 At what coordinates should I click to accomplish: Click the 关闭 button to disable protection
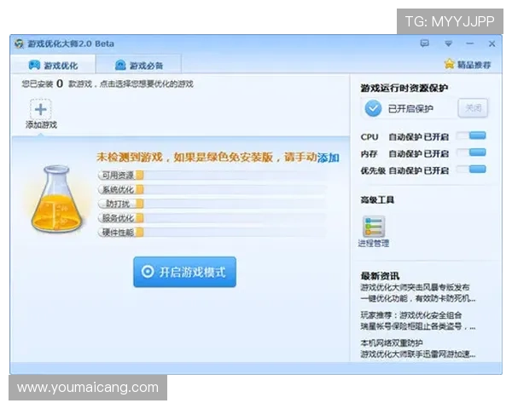[x=473, y=108]
